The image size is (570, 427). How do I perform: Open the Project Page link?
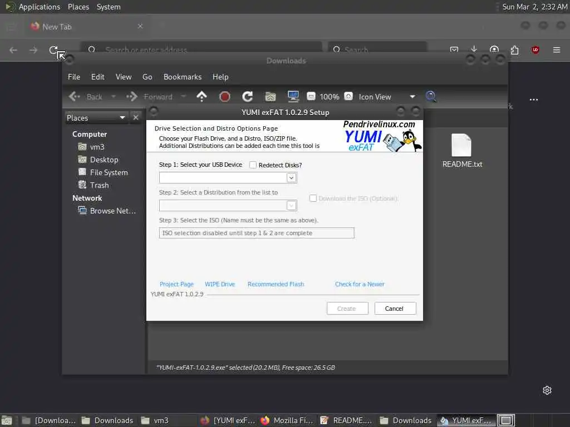pos(176,284)
